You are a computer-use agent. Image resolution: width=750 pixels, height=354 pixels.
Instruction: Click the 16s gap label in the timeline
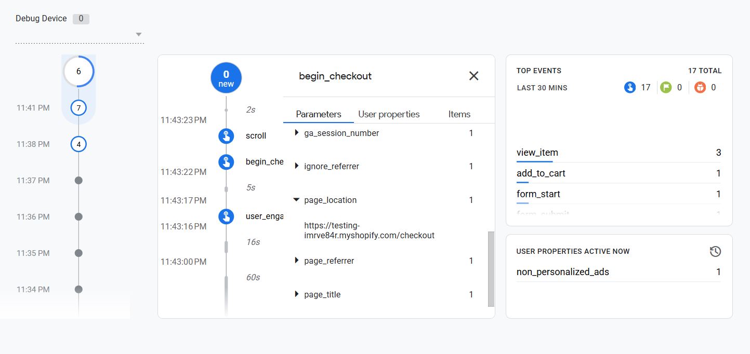(x=253, y=242)
